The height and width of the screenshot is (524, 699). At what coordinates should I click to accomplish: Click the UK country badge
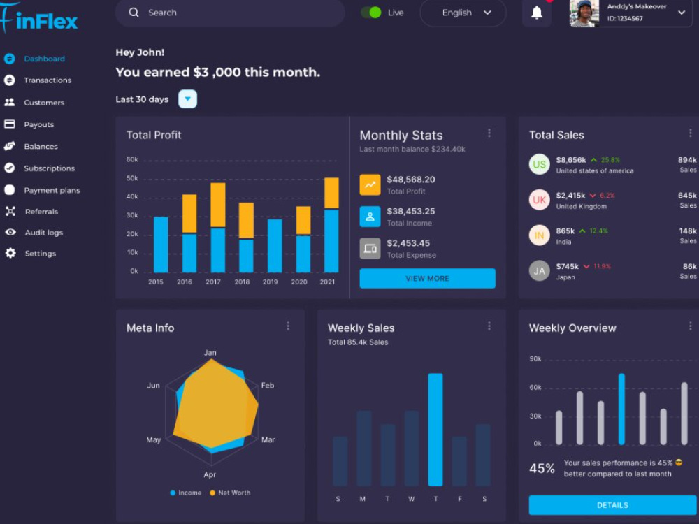pyautogui.click(x=539, y=200)
